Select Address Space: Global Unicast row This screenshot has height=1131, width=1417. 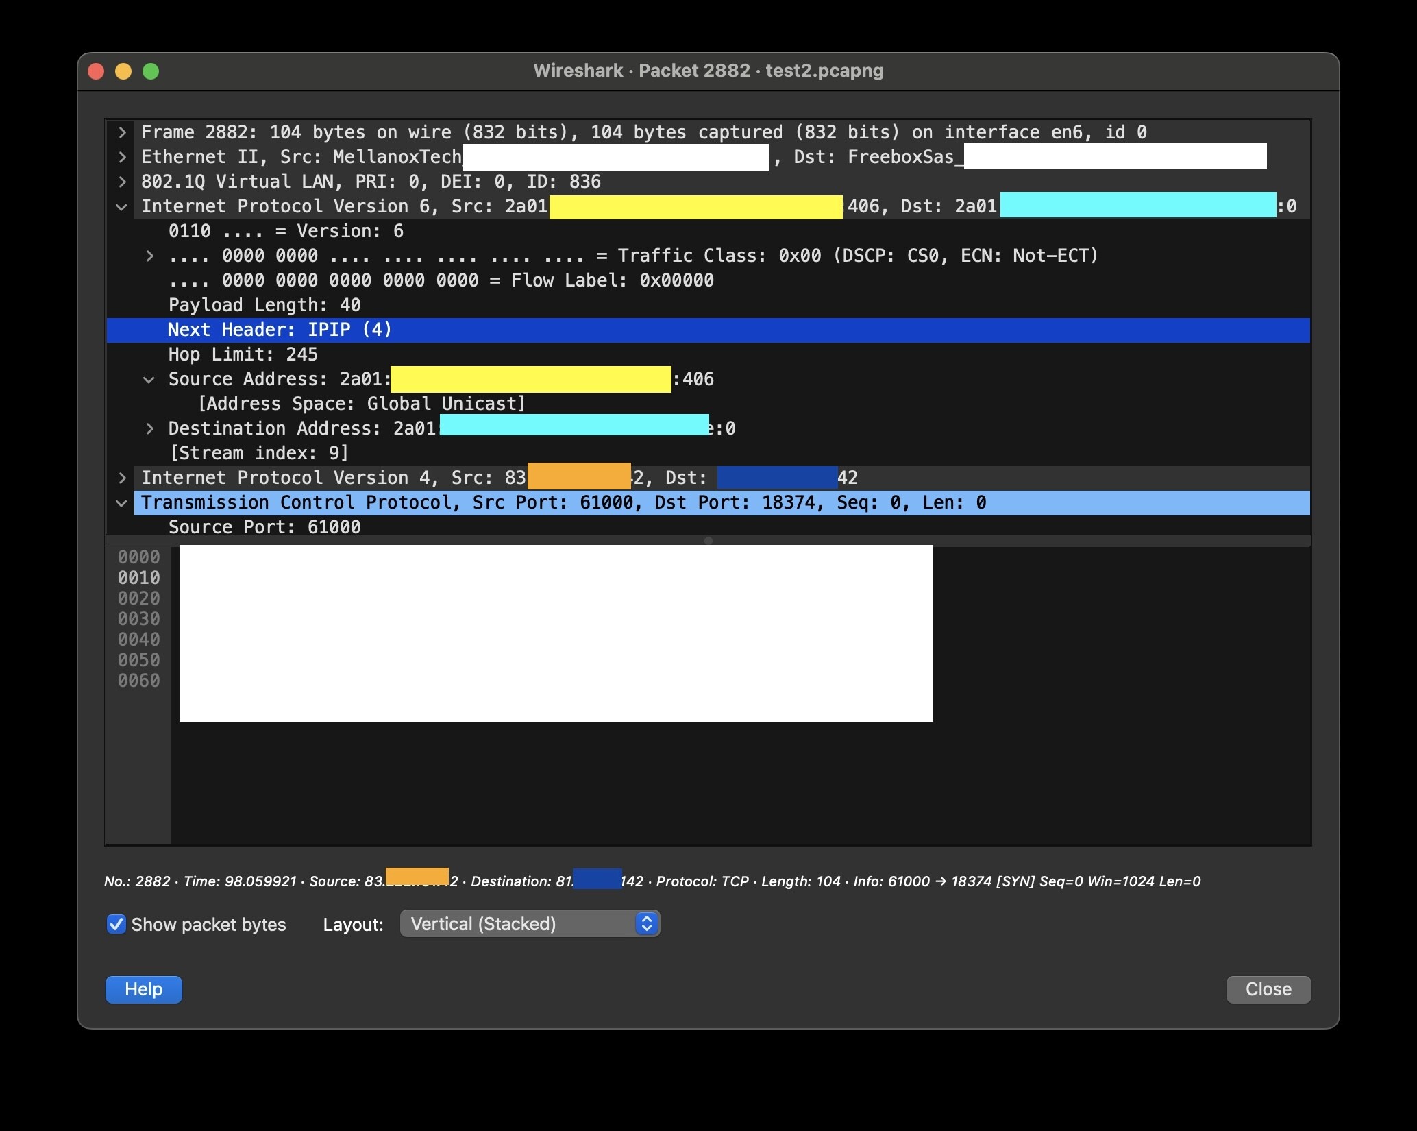[x=708, y=404]
